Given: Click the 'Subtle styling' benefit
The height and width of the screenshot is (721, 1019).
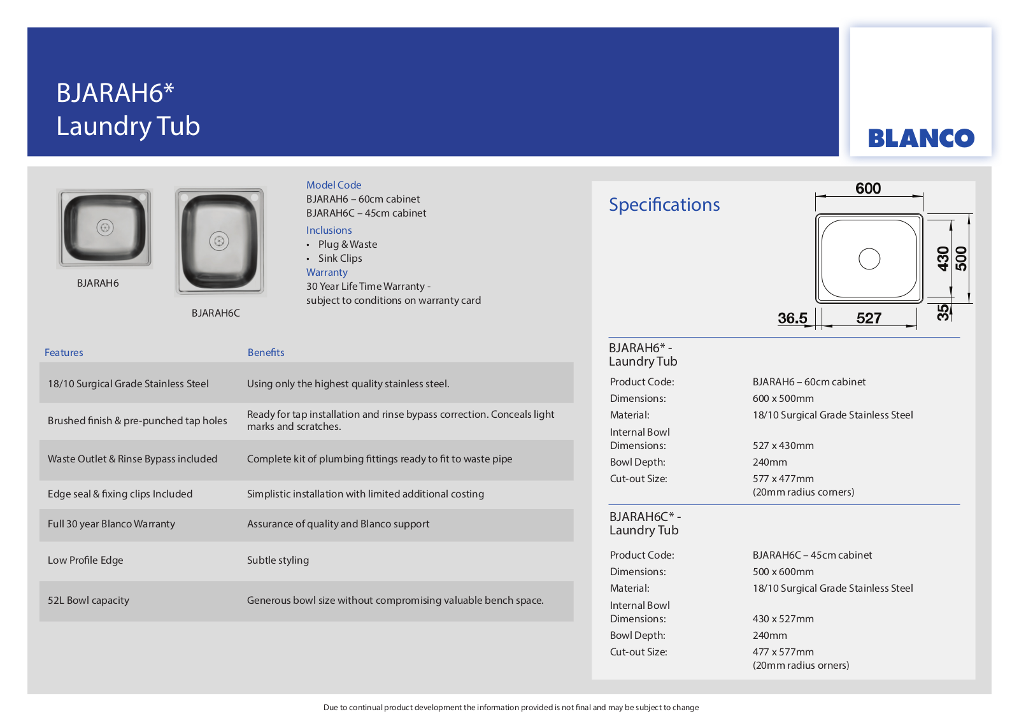Looking at the screenshot, I should click(278, 560).
